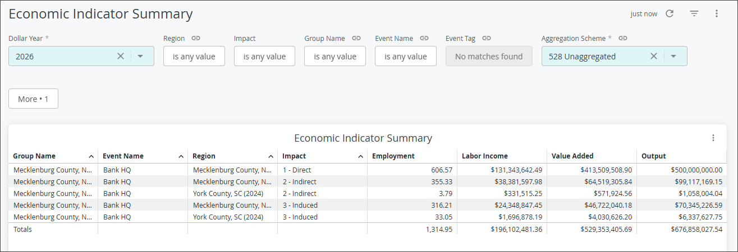Select value added $64,519,305.84
Image resolution: width=738 pixels, height=252 pixels.
point(607,181)
